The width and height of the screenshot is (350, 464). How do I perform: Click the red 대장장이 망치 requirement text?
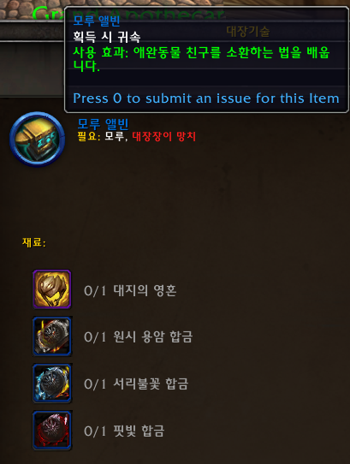click(164, 136)
